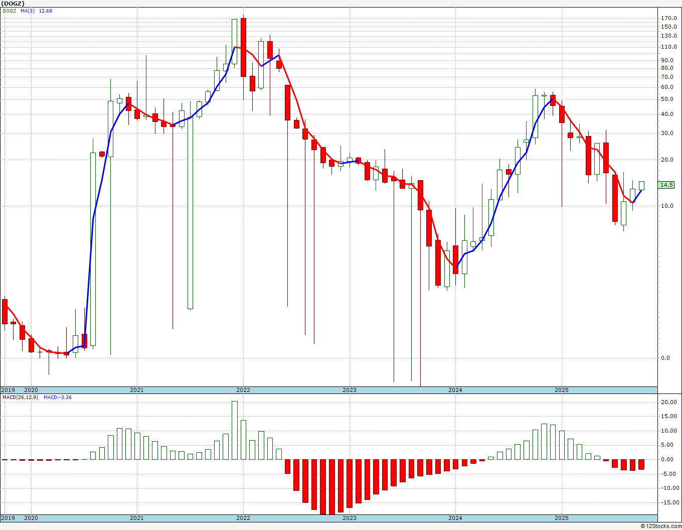This screenshot has width=682, height=530.
Task: Click the 50.0 price axis label
Action: pos(667,99)
